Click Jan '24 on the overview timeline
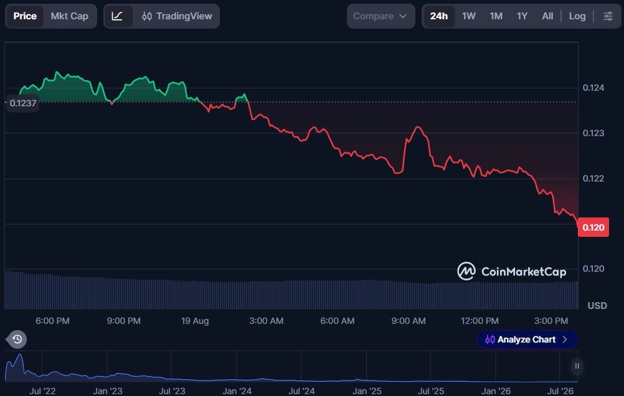 [x=237, y=391]
